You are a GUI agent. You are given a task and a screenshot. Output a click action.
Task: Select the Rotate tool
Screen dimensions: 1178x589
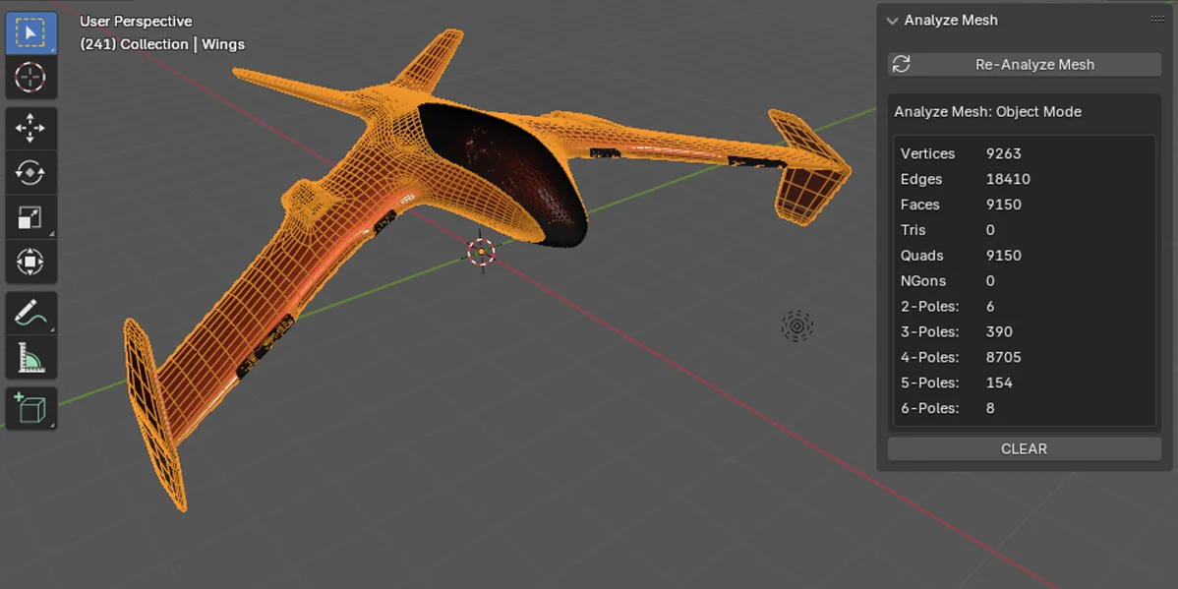(x=30, y=171)
